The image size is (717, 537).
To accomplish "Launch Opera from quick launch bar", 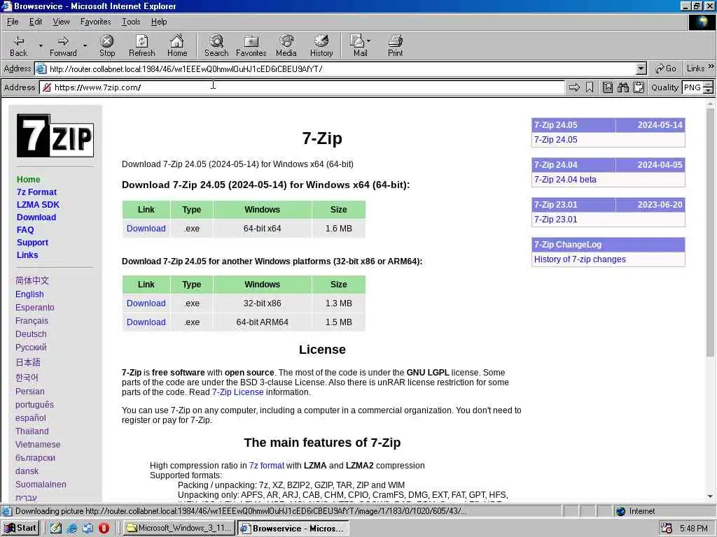I will (x=104, y=528).
